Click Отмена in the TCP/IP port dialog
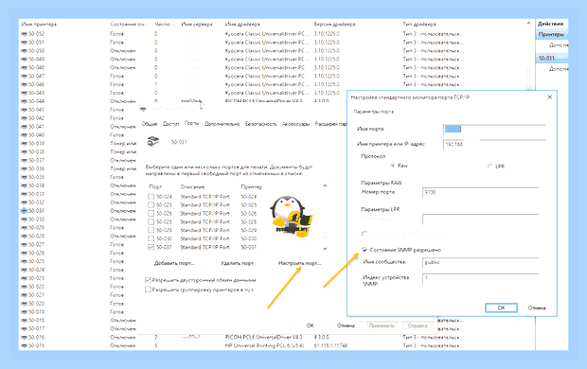Image resolution: width=587 pixels, height=369 pixels. pyautogui.click(x=537, y=308)
